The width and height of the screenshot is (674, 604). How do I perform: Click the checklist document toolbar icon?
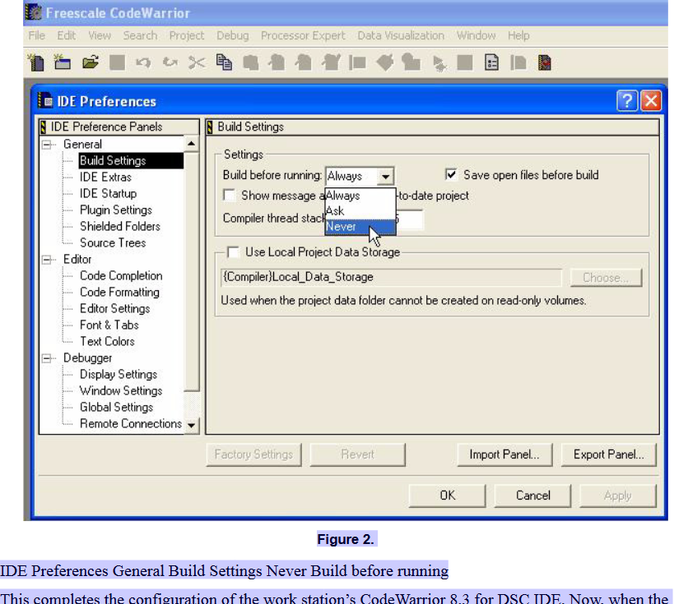point(491,62)
